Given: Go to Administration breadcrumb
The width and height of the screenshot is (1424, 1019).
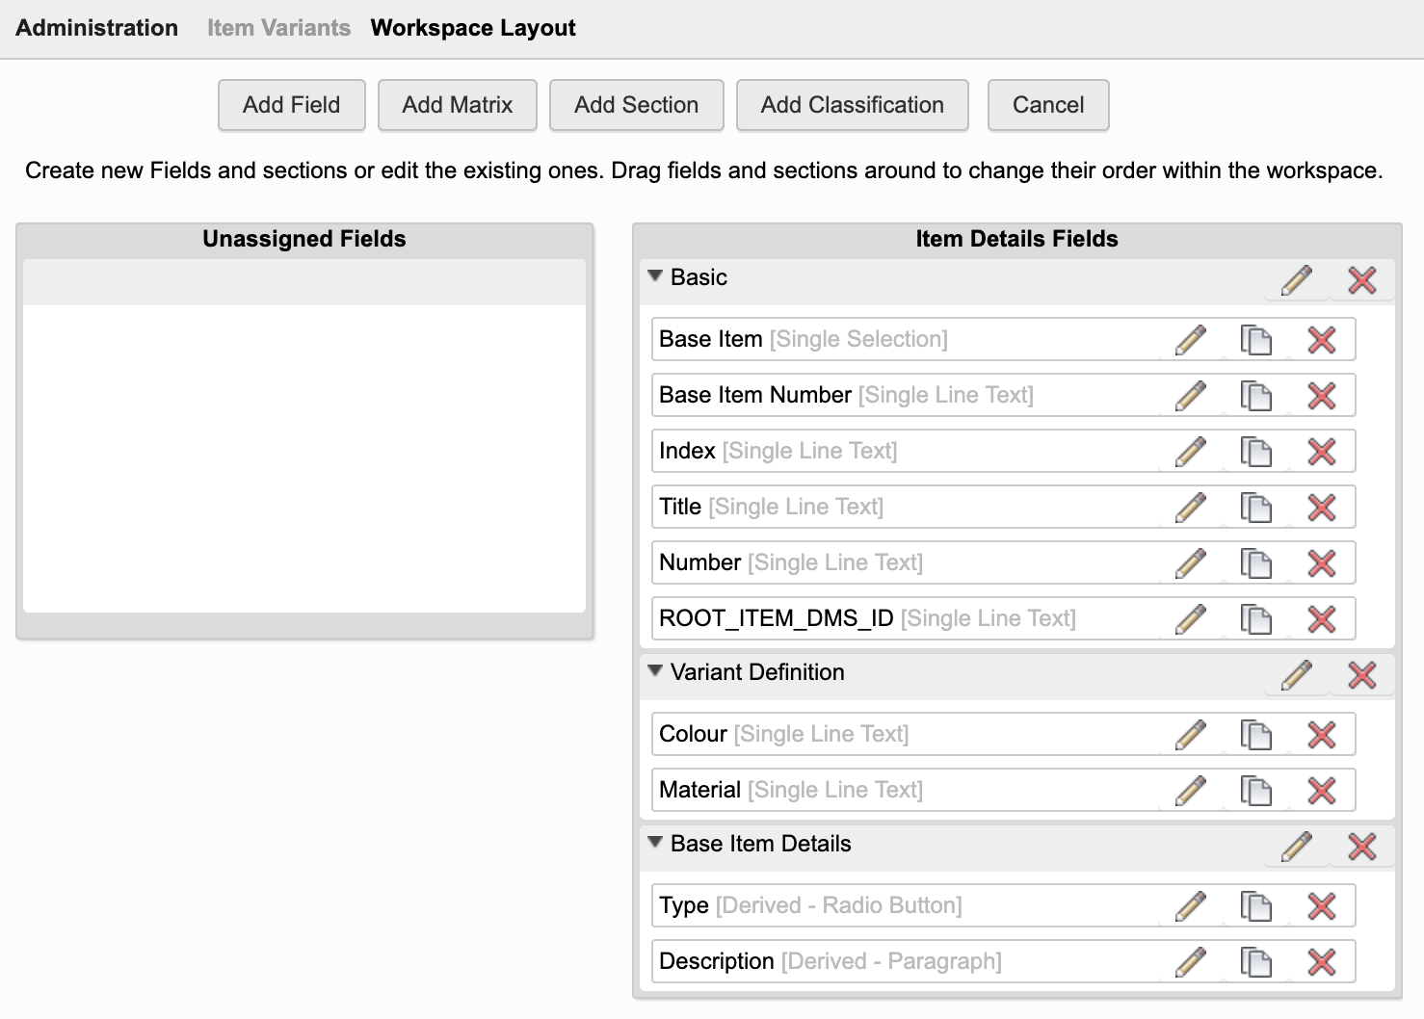Looking at the screenshot, I should tap(96, 28).
